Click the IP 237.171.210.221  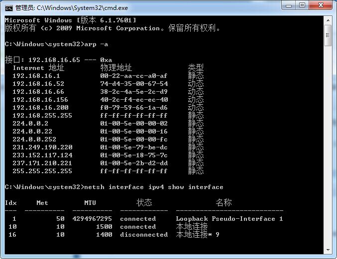coord(42,163)
